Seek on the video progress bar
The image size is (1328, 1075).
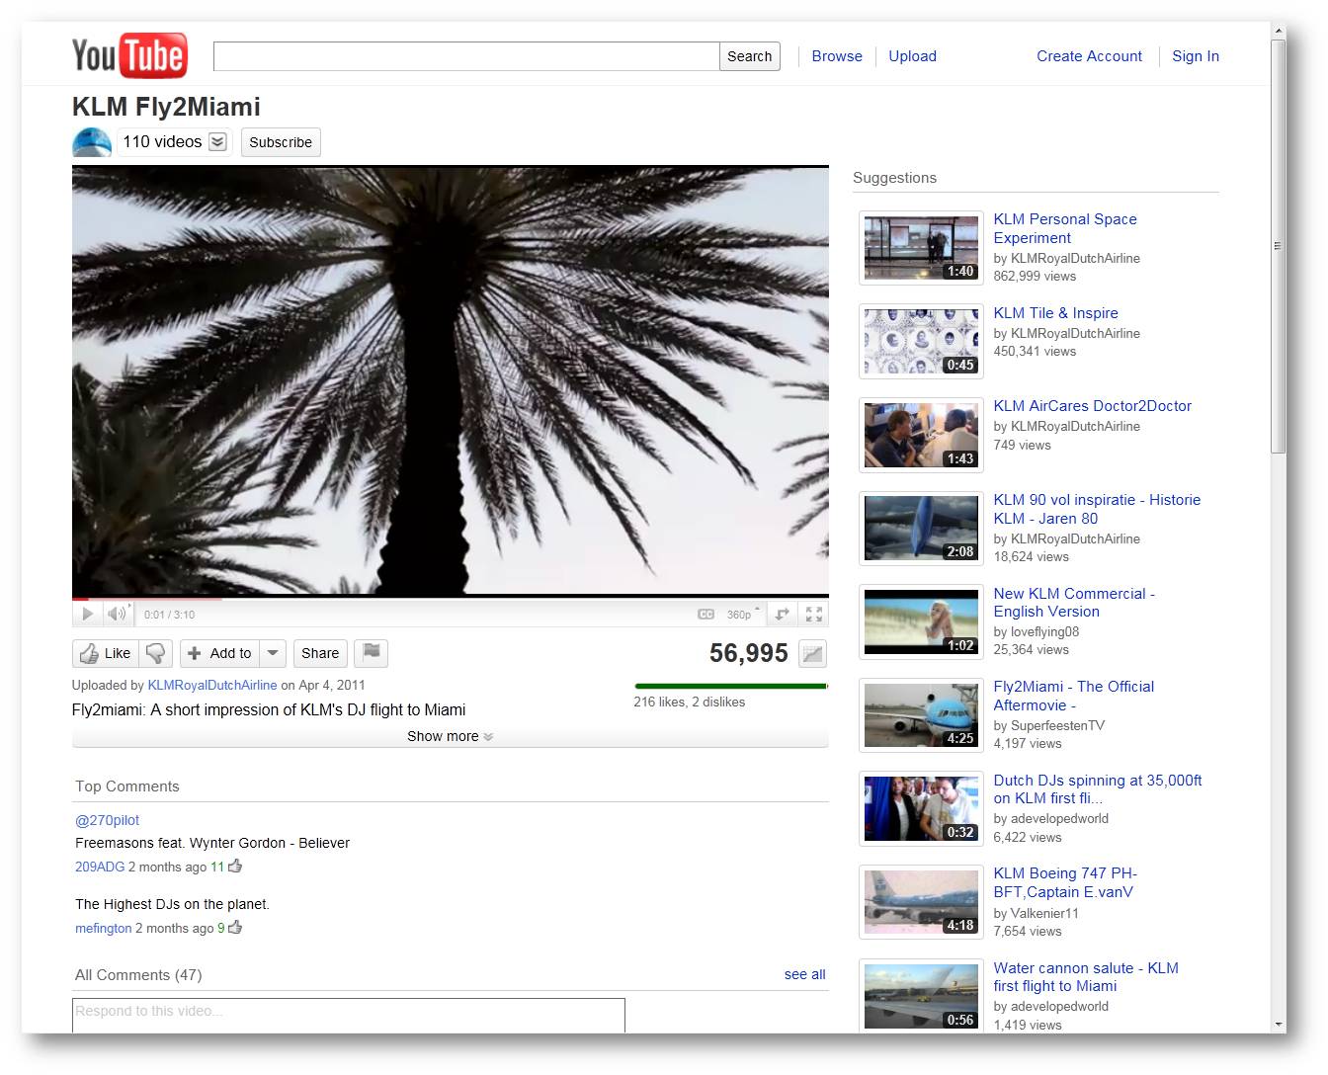(450, 597)
